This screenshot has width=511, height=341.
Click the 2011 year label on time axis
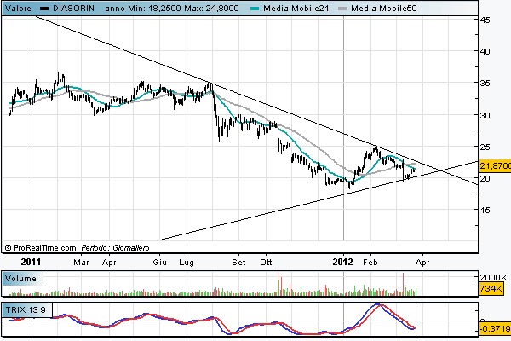31,262
